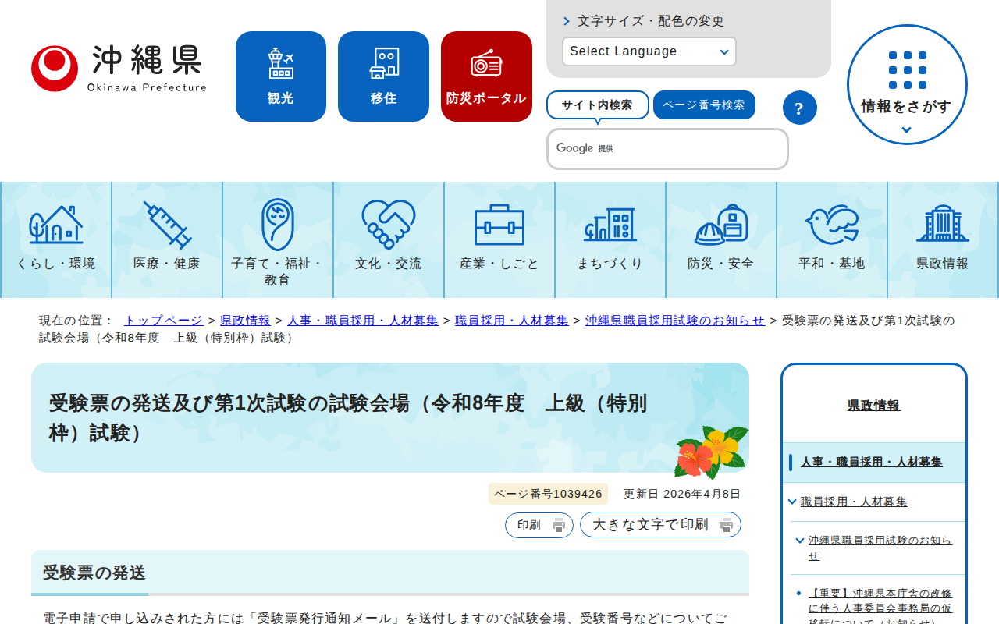This screenshot has height=624, width=999.
Task: Open the 観光 sightseeing tile
Action: click(x=281, y=76)
